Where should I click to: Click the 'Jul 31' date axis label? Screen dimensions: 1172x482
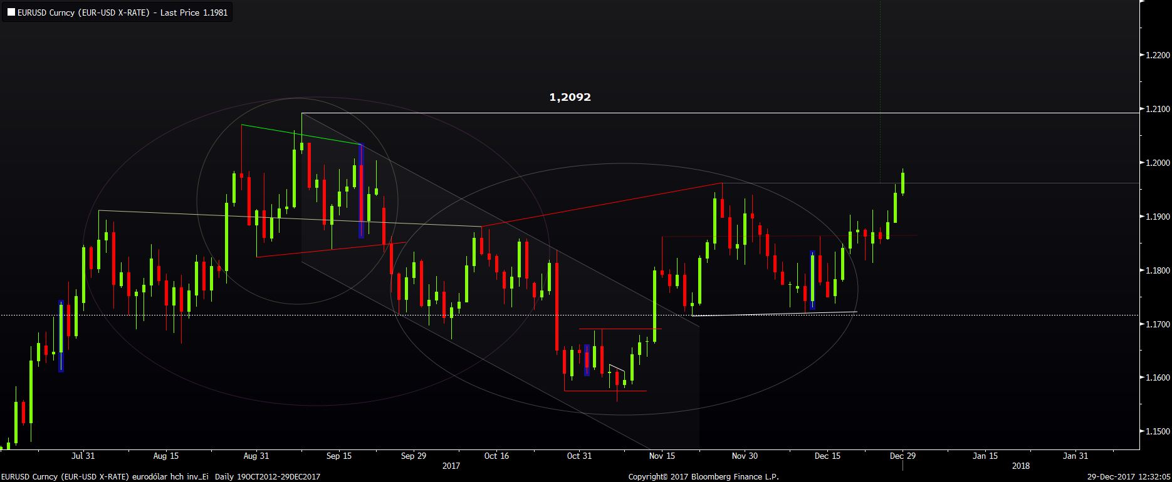pos(83,456)
